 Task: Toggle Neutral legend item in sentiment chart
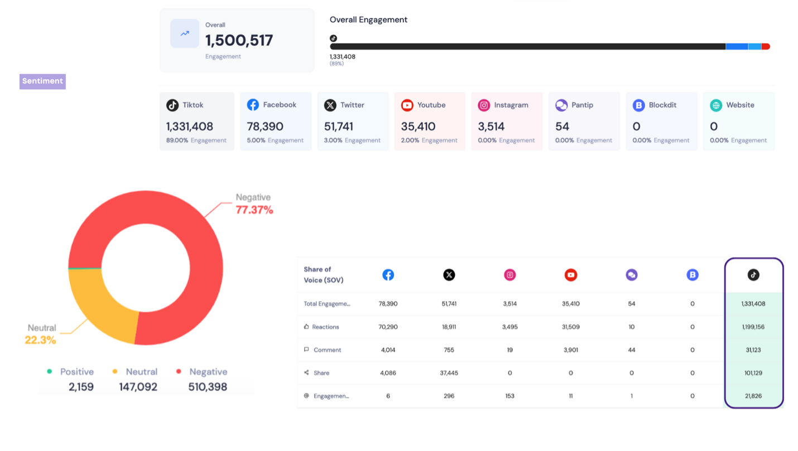pyautogui.click(x=136, y=372)
